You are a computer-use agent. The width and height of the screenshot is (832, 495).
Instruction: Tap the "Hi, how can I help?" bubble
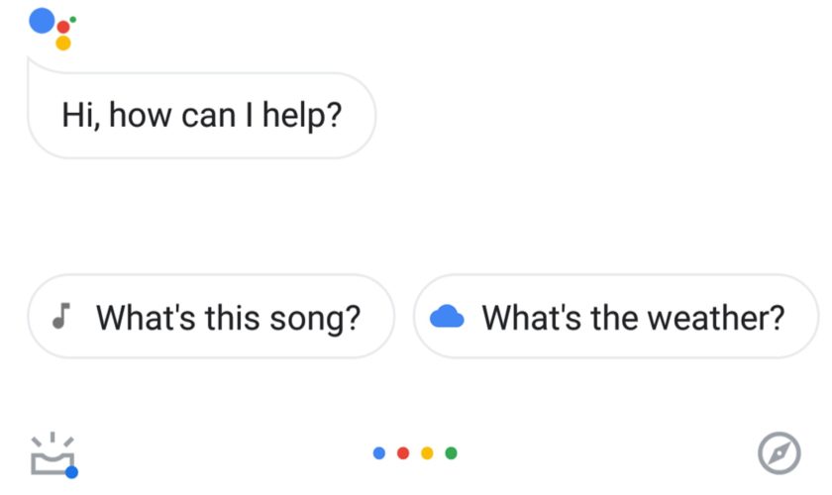201,116
